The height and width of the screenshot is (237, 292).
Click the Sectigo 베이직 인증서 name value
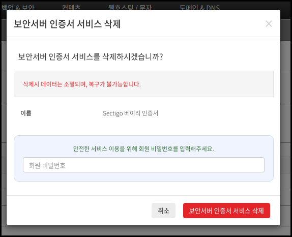click(131, 113)
